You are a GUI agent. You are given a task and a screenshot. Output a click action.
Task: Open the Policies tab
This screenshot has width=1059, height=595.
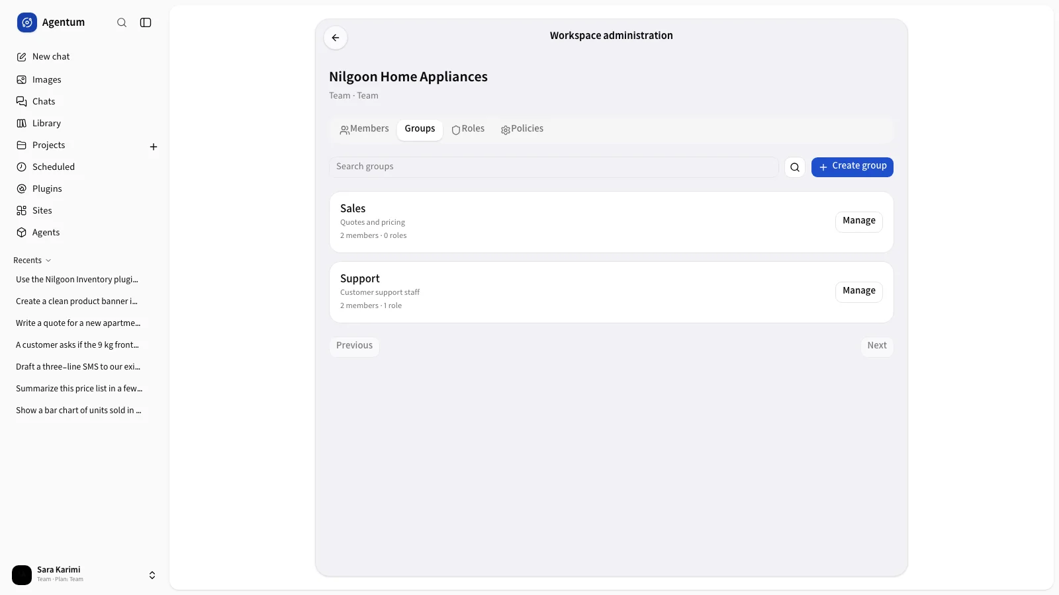522,130
